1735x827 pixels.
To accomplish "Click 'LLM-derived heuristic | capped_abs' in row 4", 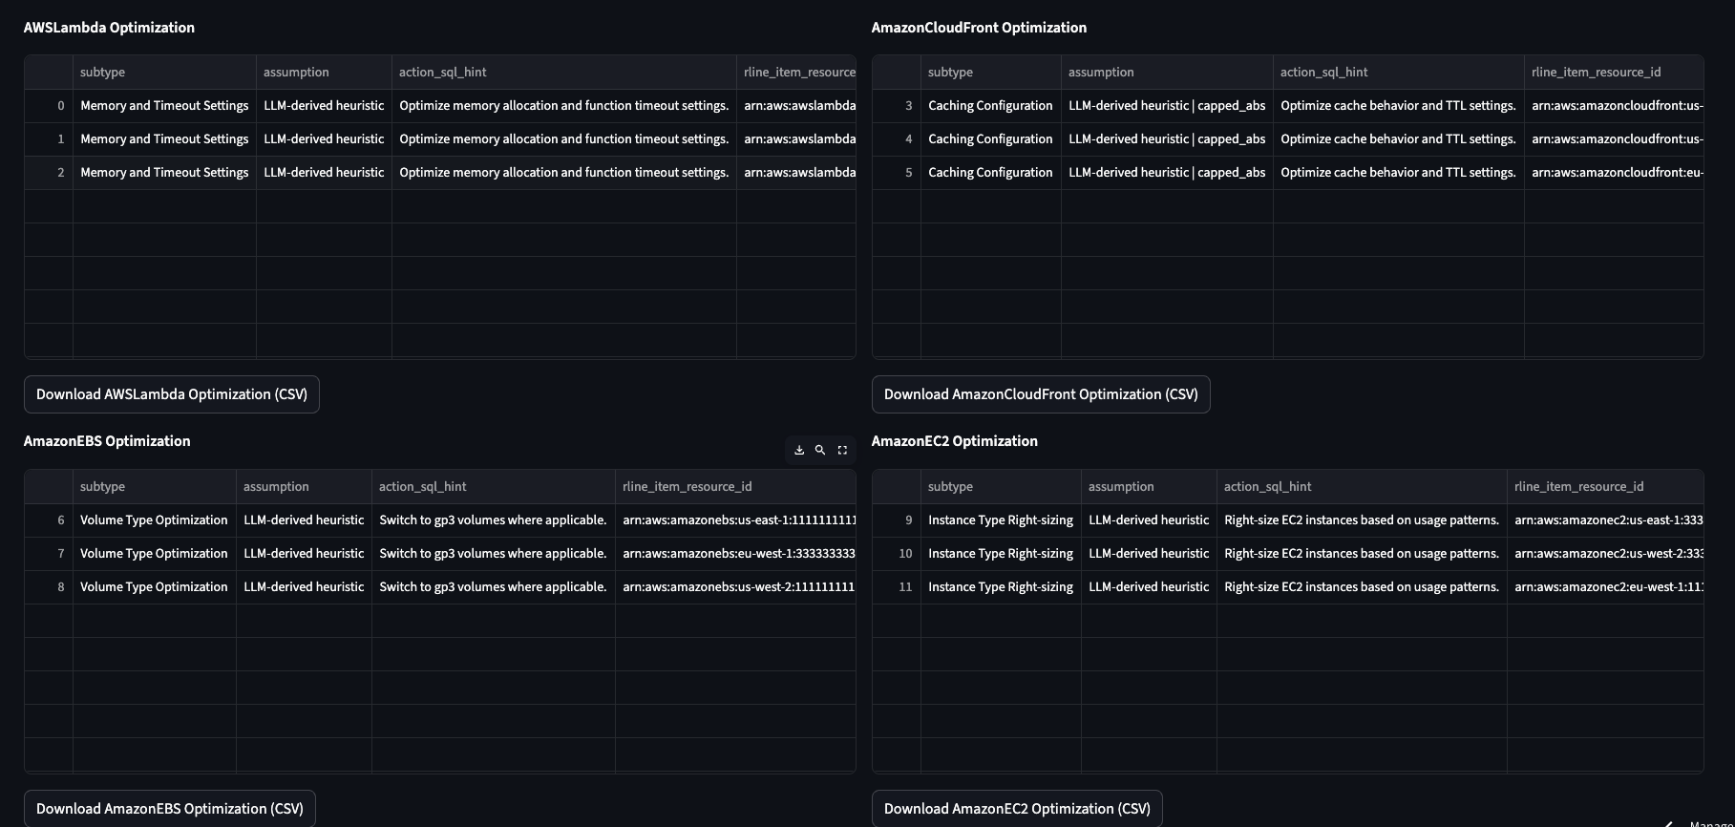I will (1167, 139).
